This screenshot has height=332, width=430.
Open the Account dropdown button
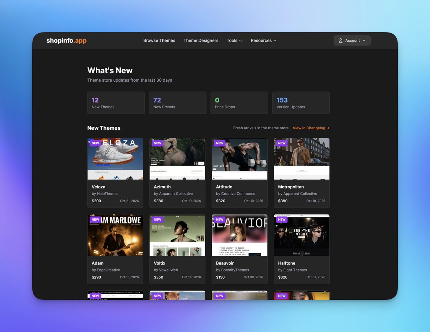pos(352,40)
